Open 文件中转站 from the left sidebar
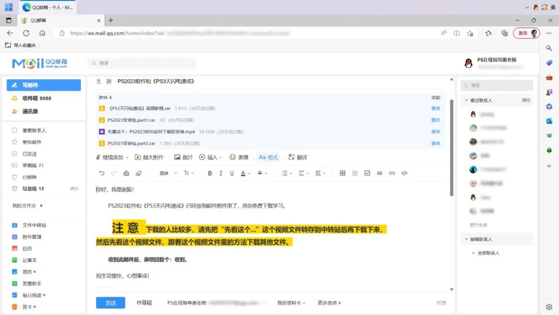Screen dimensions: 559x315 pos(31,224)
